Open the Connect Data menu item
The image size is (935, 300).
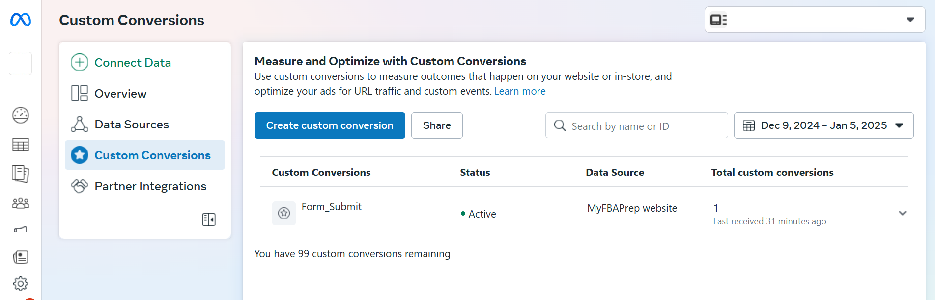coord(145,62)
